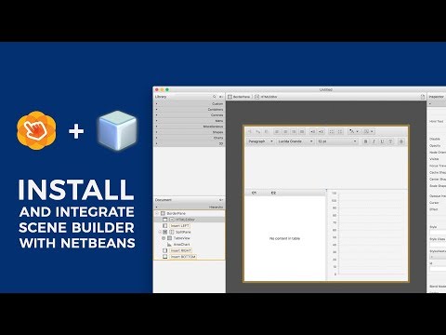Toggle bold formatting
Image resolution: width=446 pixels, height=335 pixels.
coord(365,141)
